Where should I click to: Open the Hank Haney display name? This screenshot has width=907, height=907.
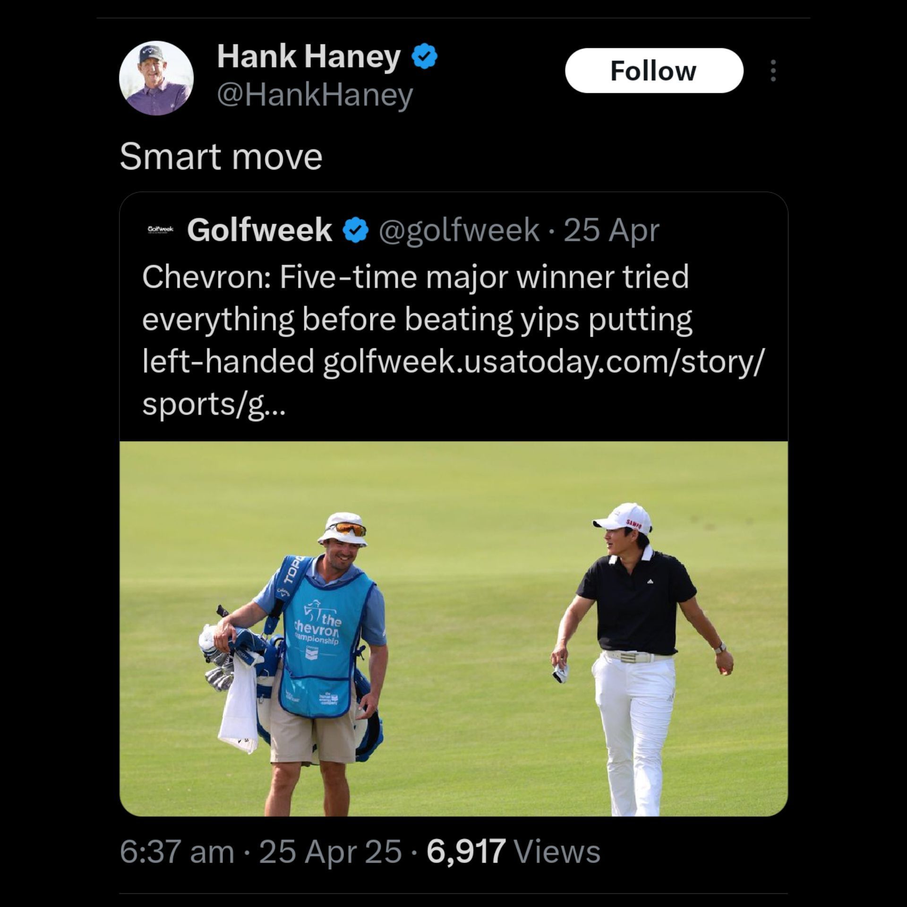click(308, 57)
